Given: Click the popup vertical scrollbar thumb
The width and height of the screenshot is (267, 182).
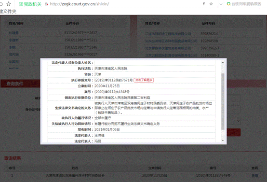Looking at the screenshot, I should pos(223,101).
